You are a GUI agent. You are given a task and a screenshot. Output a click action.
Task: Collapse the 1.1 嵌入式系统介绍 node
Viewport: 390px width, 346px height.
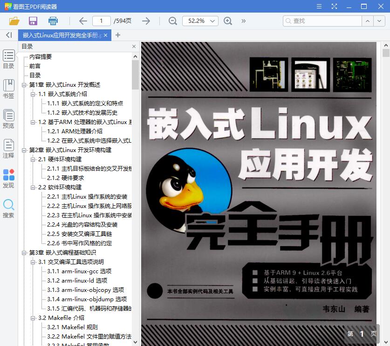click(x=33, y=94)
